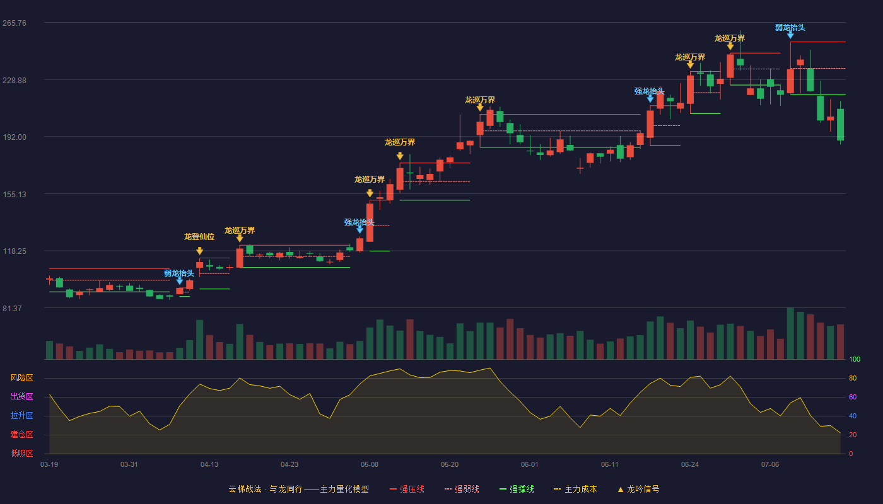Click the 强龙抬头 signal above the 192.00 level

pos(650,99)
